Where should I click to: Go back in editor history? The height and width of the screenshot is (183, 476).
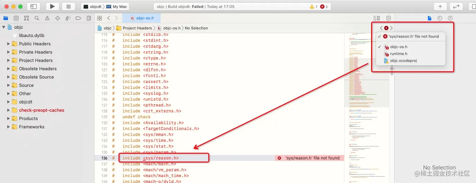108,18
